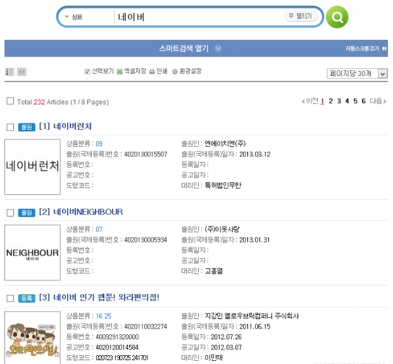Click 인쇄 text link
The width and height of the screenshot is (393, 364).
(x=162, y=71)
